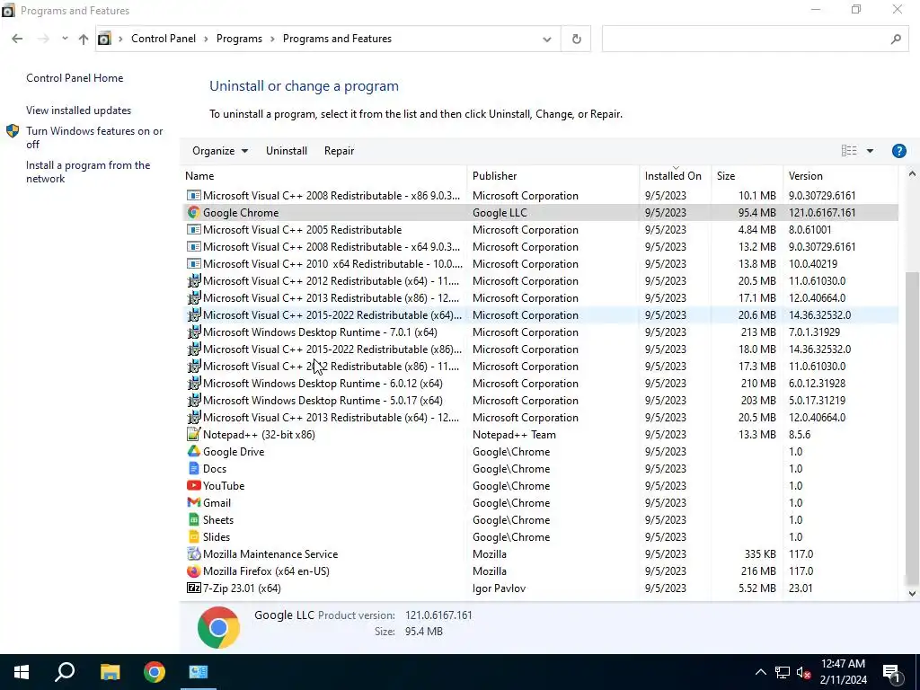Click the large Chrome logo in details pane
The image size is (920, 690).
pos(218,627)
